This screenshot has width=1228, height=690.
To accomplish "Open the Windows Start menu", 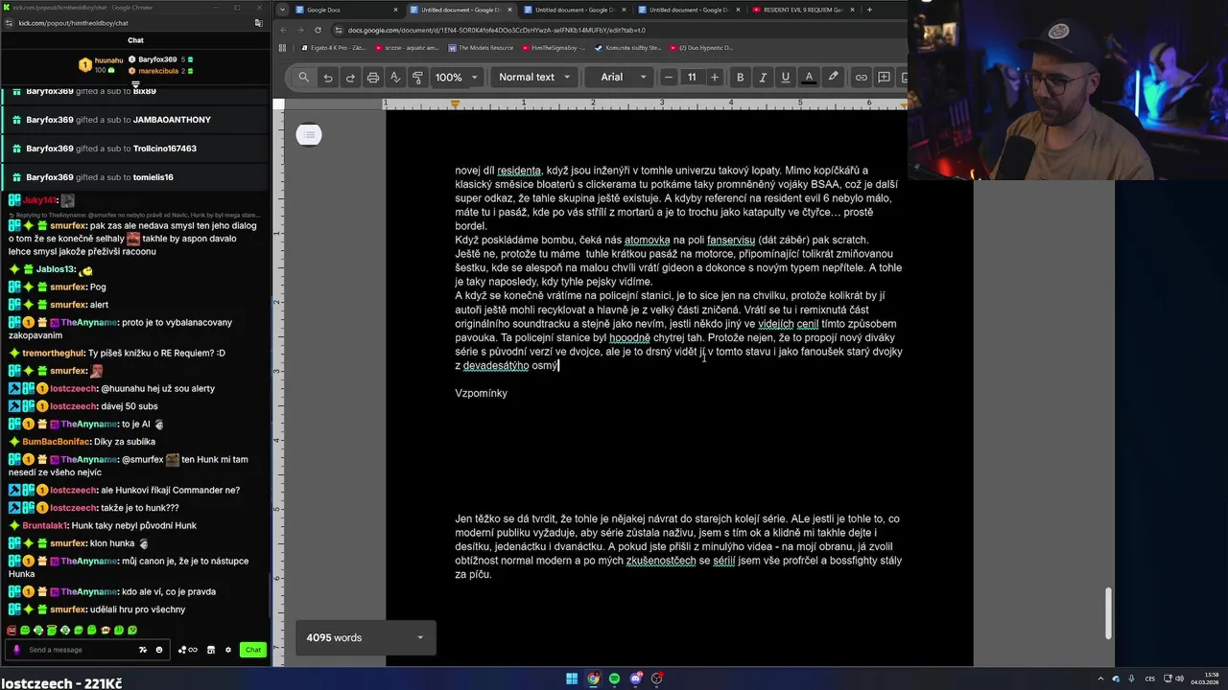I will [572, 678].
